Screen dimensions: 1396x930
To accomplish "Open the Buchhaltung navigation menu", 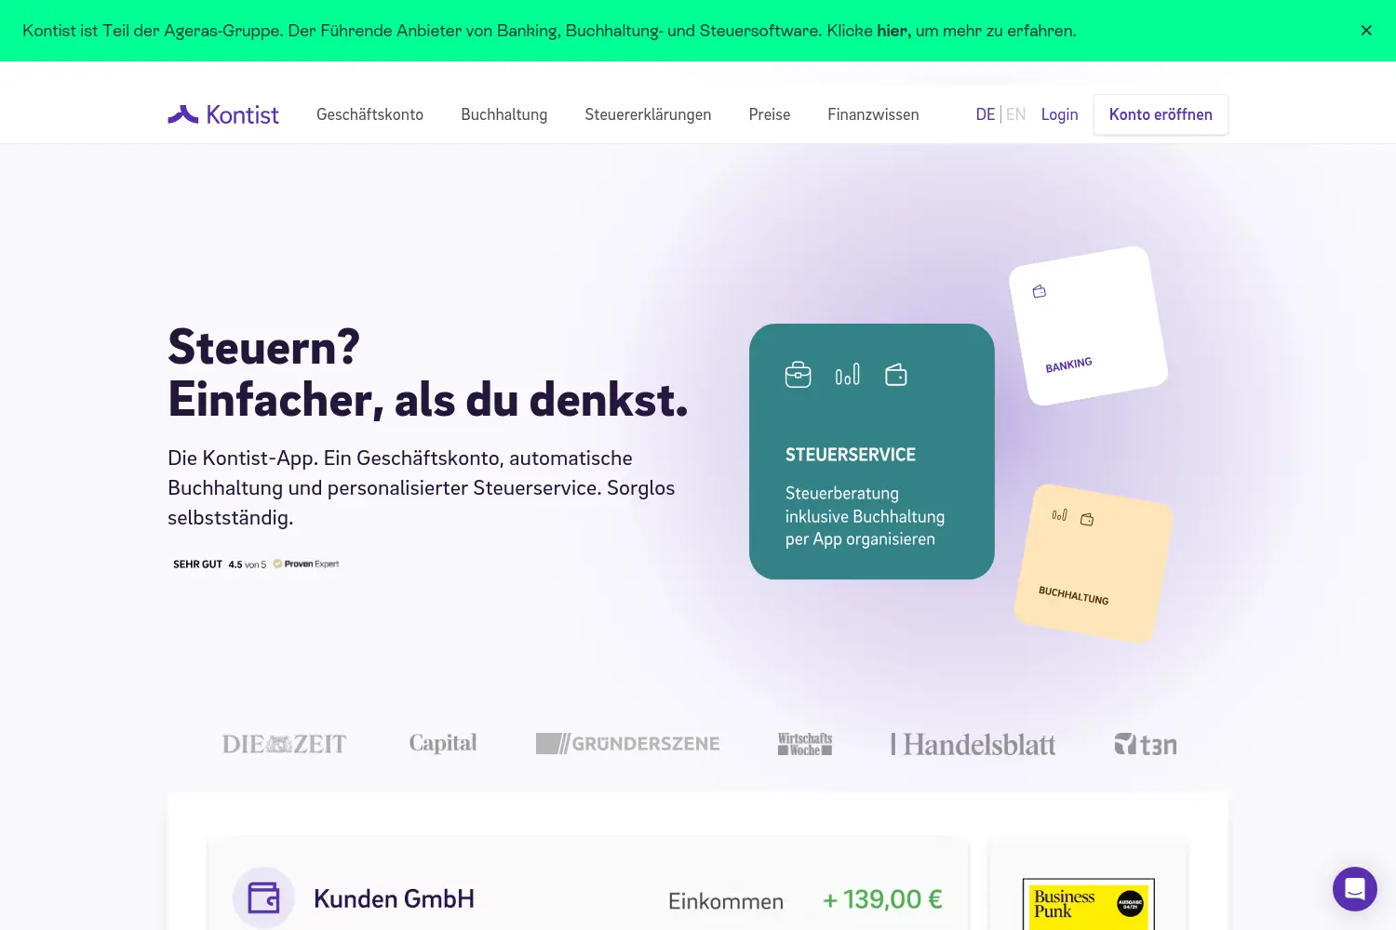I will point(504,114).
